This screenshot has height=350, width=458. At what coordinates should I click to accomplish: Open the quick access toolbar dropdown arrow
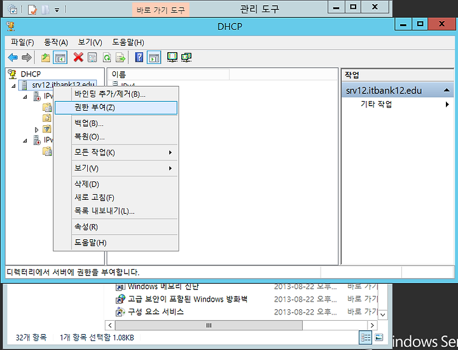click(57, 10)
